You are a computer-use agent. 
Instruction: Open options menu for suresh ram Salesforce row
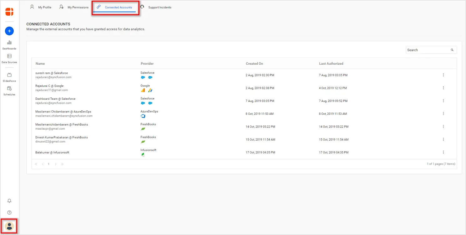pos(443,75)
